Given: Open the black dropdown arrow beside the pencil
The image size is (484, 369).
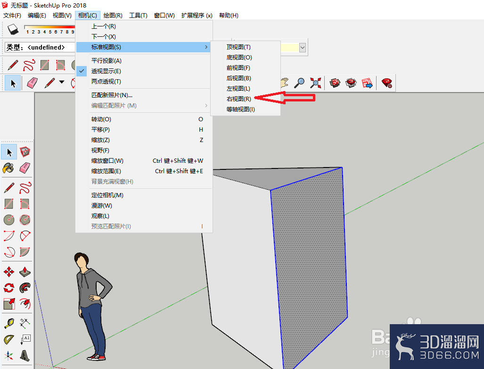Looking at the screenshot, I should pyautogui.click(x=62, y=82).
